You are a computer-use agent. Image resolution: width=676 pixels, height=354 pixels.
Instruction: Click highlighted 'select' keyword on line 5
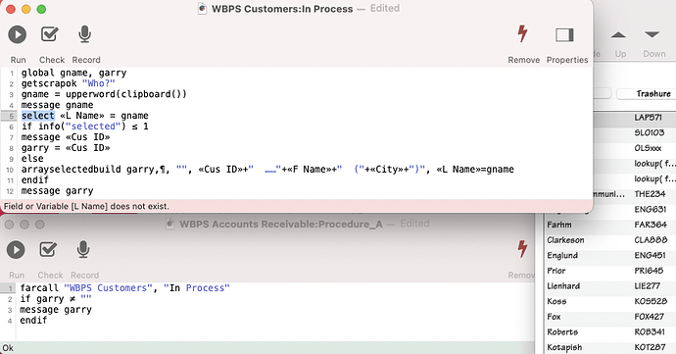(x=38, y=116)
